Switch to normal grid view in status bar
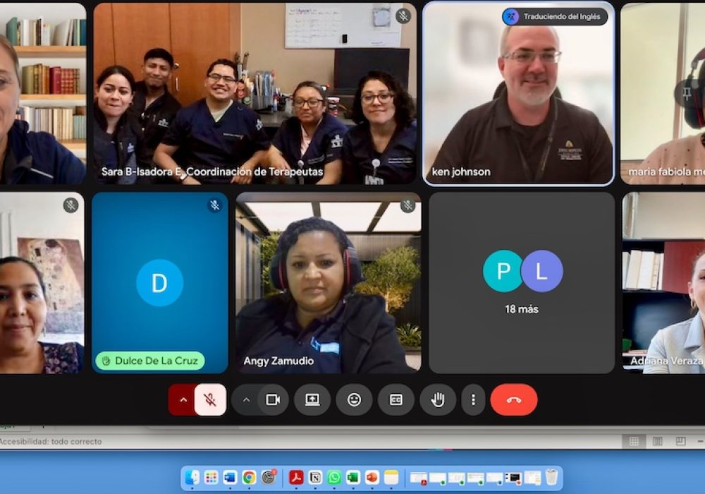Image resolution: width=705 pixels, height=494 pixels. [x=634, y=441]
